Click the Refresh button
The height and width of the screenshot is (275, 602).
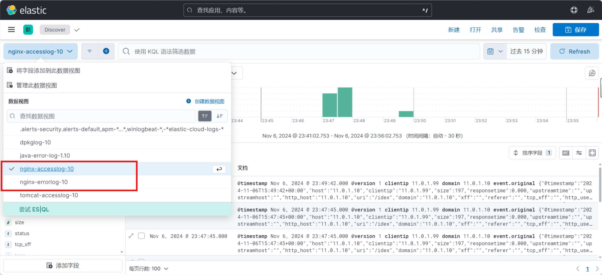575,51
